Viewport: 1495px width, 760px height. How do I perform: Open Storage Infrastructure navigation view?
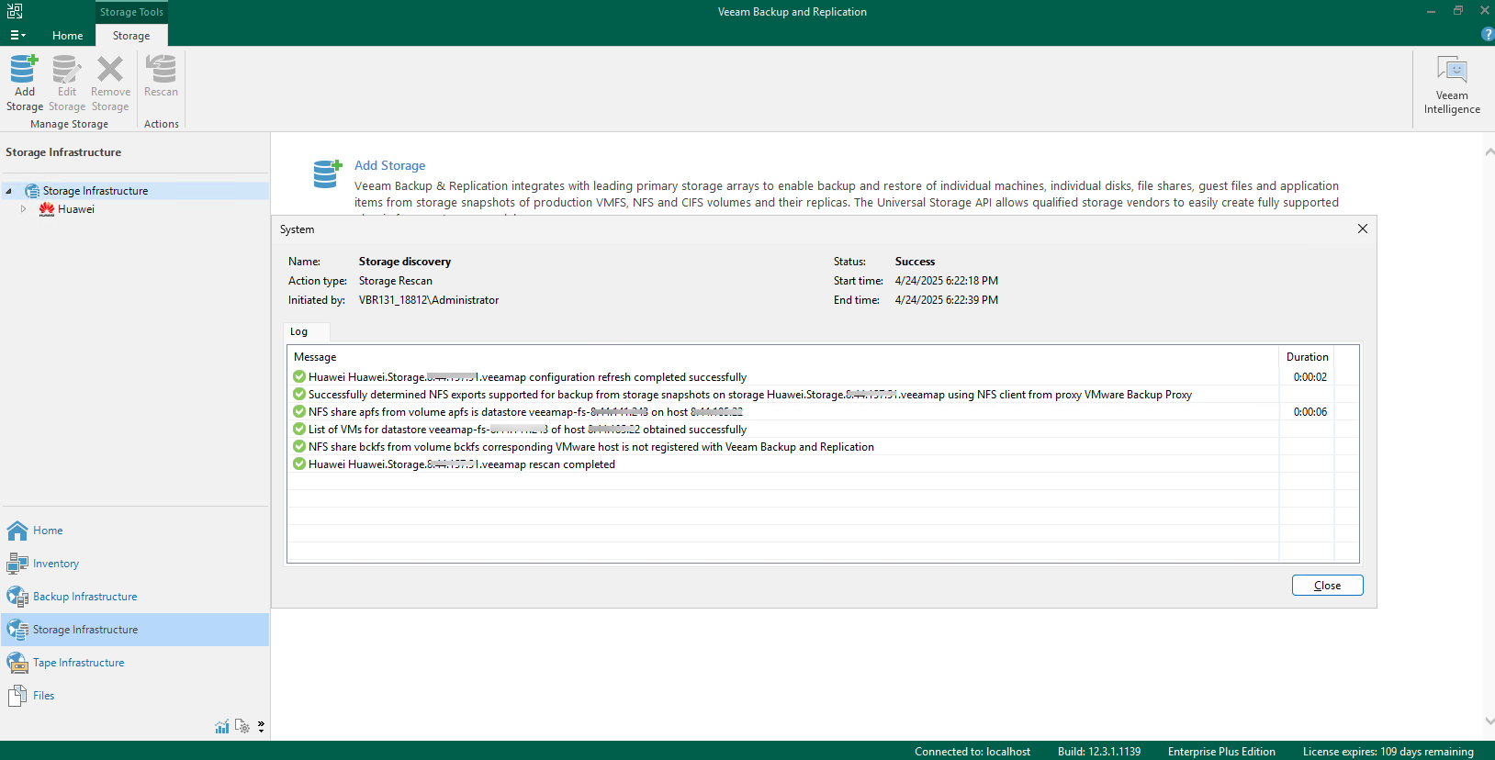(136, 630)
